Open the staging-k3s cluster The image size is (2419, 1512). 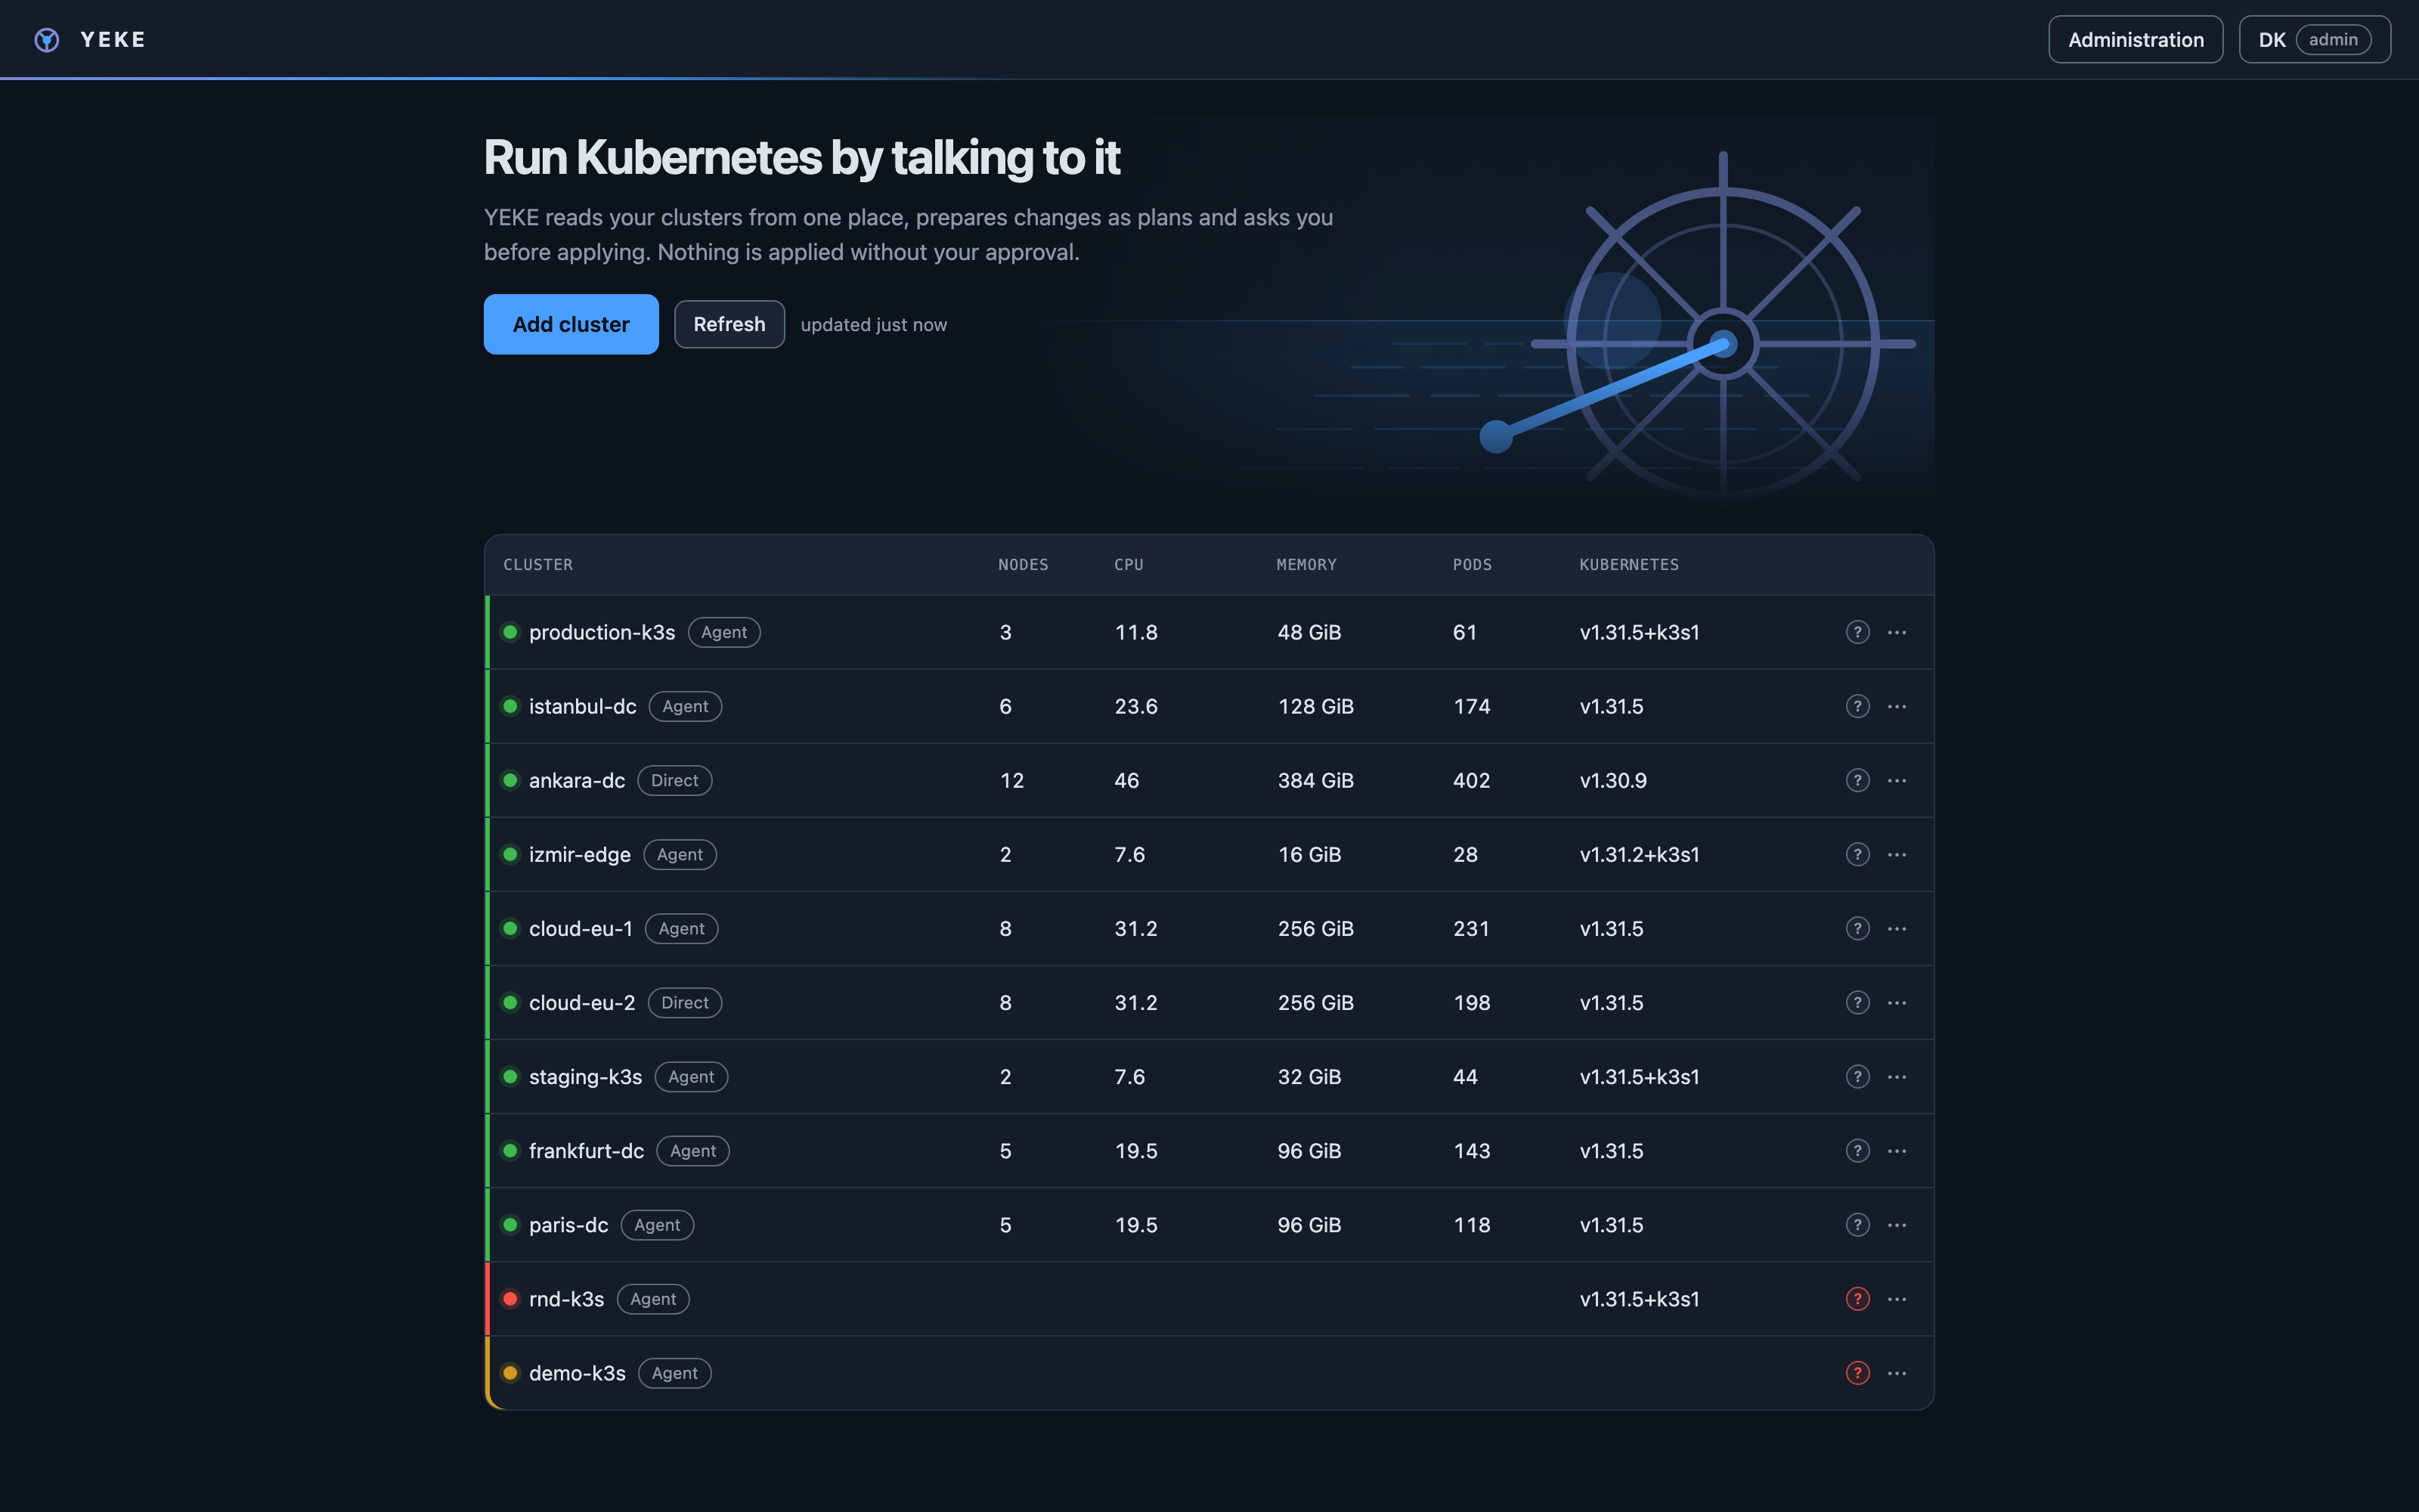click(x=586, y=1076)
